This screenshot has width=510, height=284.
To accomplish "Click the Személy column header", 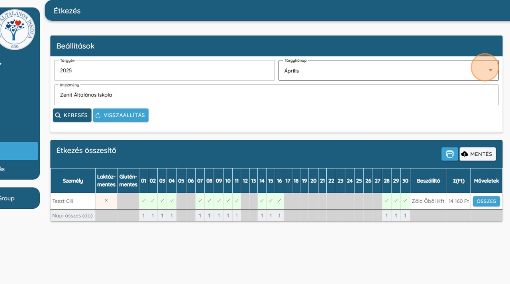I will point(73,181).
